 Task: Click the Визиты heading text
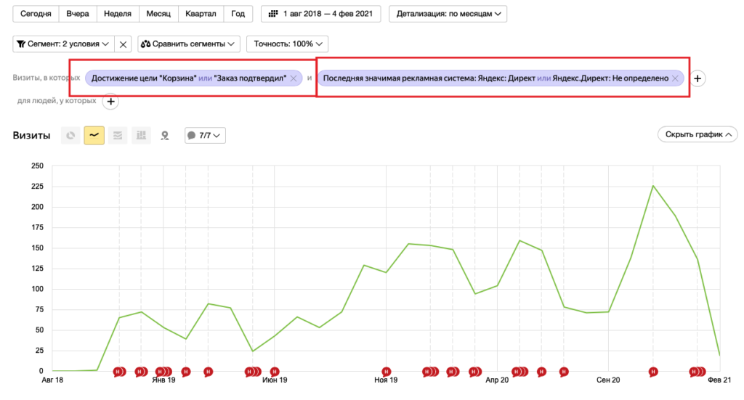click(31, 136)
